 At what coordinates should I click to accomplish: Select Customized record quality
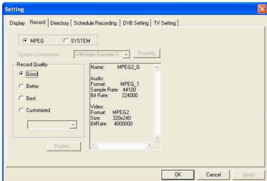click(x=21, y=110)
